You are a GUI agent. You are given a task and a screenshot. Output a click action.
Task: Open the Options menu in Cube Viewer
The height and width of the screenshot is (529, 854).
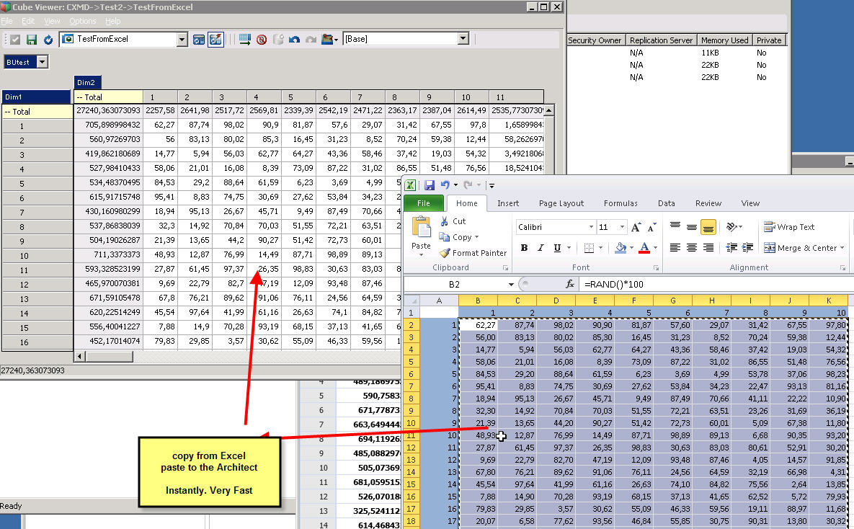click(83, 21)
